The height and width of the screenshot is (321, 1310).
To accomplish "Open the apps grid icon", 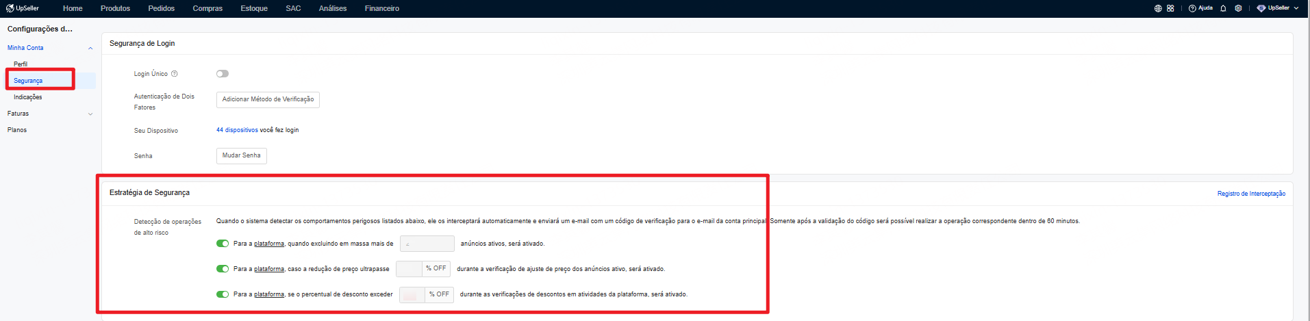I will point(1170,8).
